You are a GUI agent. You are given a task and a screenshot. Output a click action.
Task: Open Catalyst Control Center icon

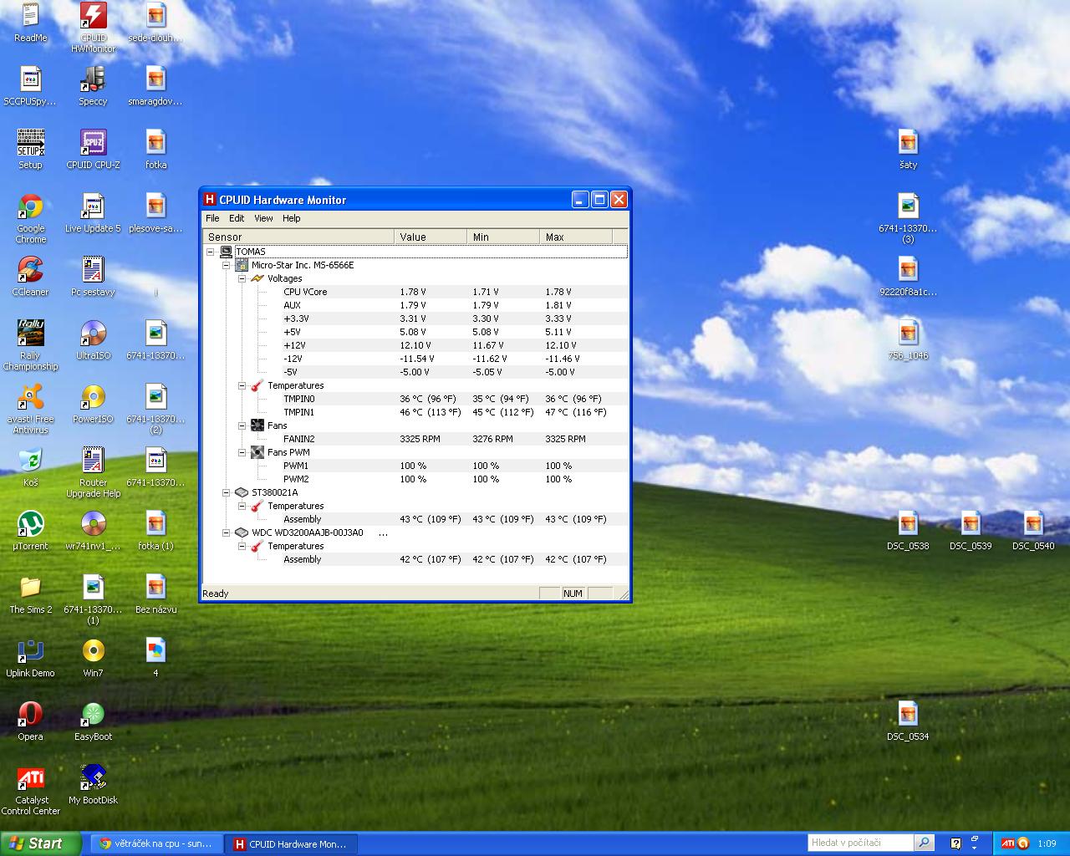(31, 790)
